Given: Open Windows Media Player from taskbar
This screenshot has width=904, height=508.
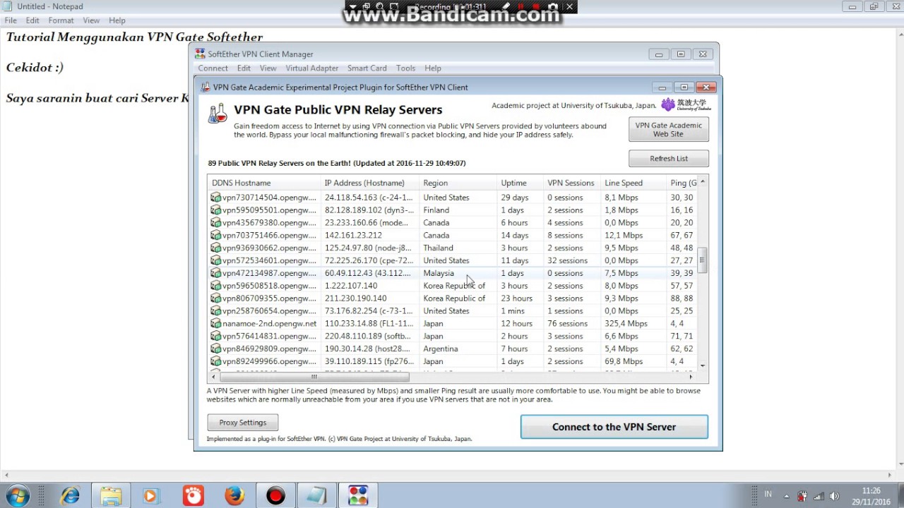Looking at the screenshot, I should [x=150, y=495].
